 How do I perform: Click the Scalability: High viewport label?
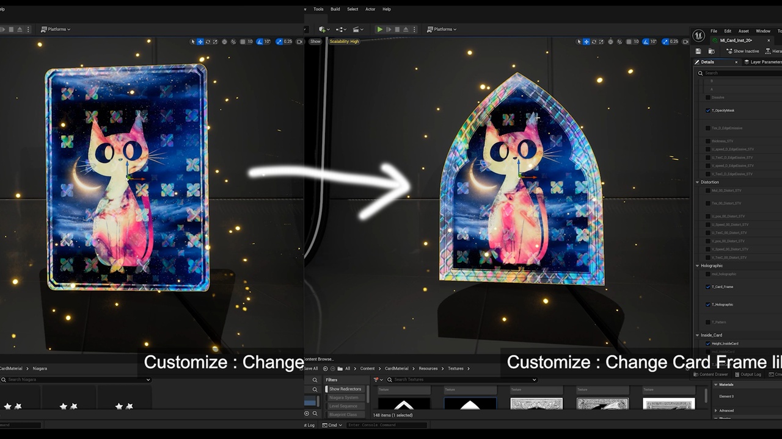point(345,41)
